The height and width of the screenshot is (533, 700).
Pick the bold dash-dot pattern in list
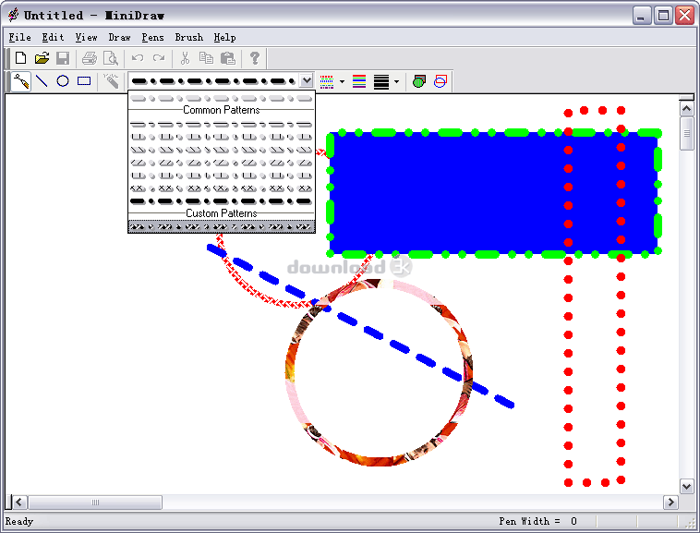pos(222,200)
